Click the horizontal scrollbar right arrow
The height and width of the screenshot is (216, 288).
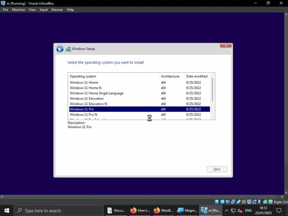tap(282, 197)
